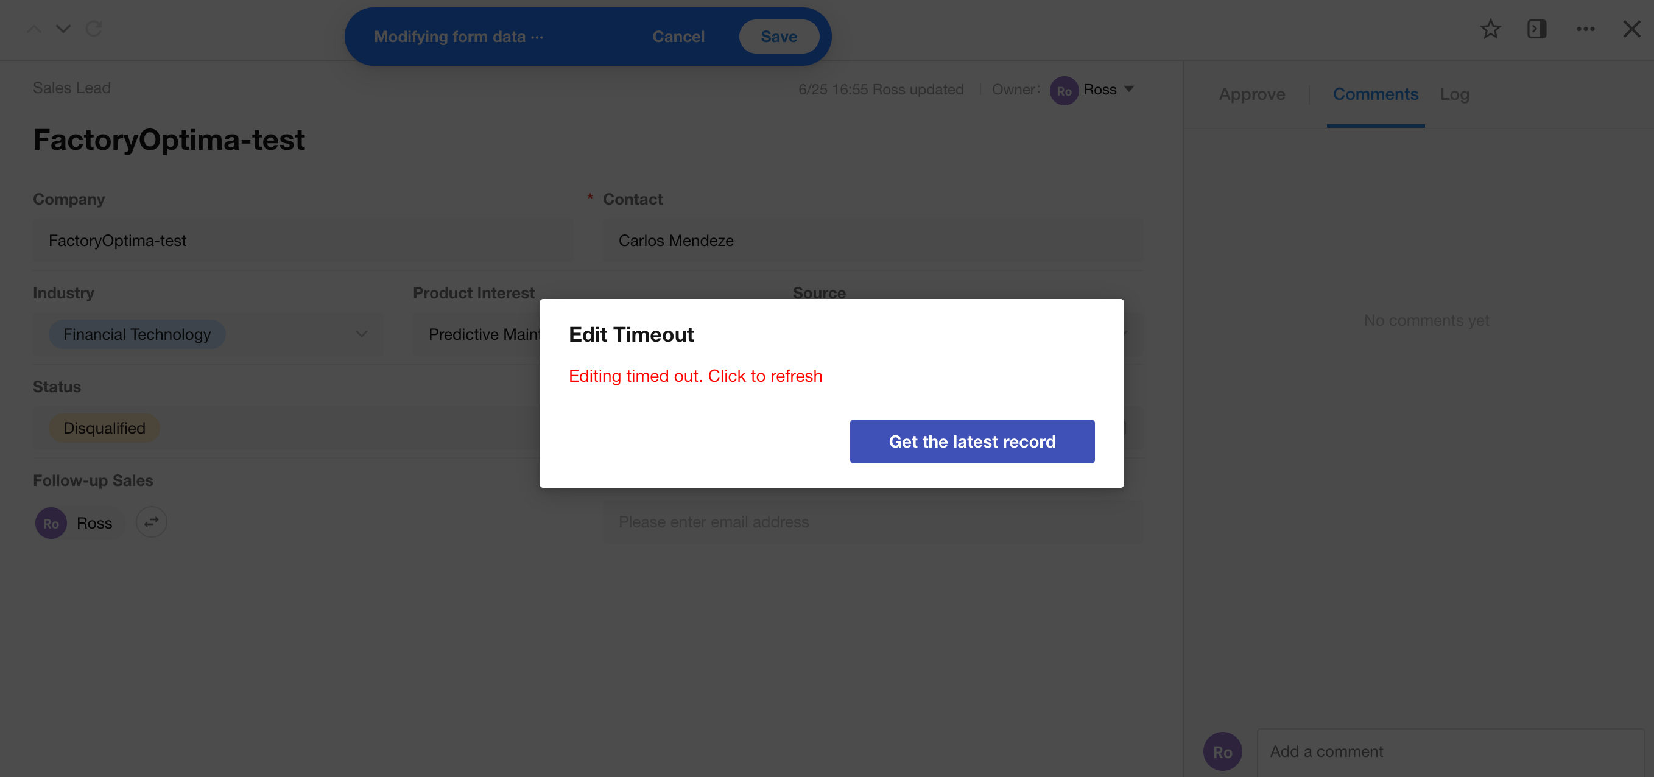This screenshot has width=1654, height=777.
Task: Go to next record with down arrow
Action: tap(63, 29)
